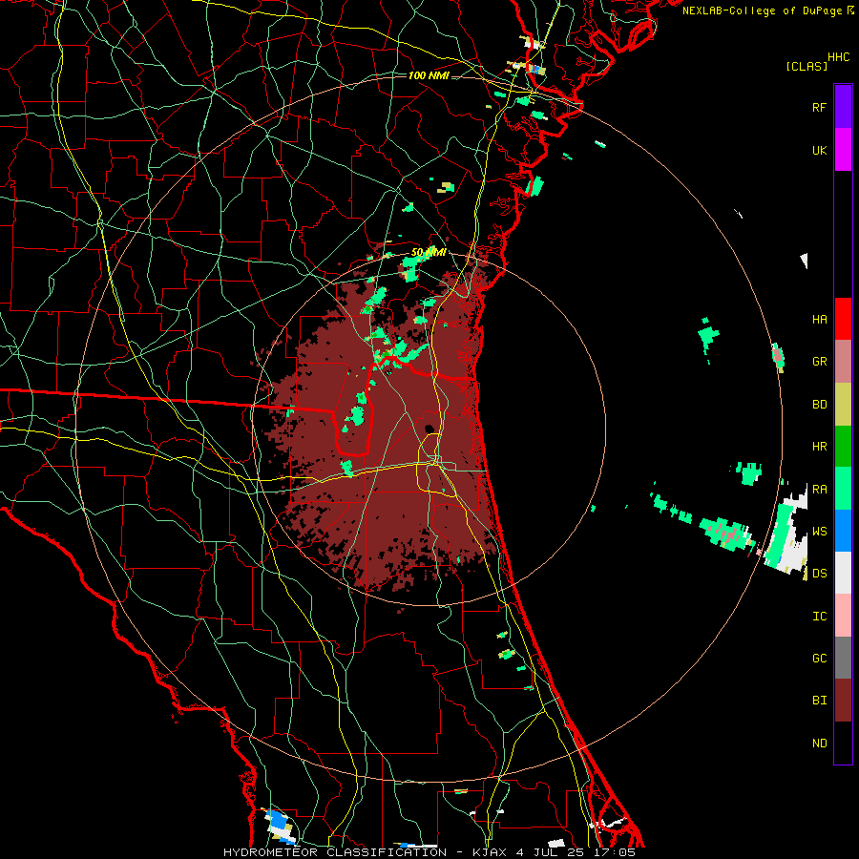This screenshot has width=859, height=859.
Task: Click the [CLAS] legend heading
Action: [x=807, y=67]
